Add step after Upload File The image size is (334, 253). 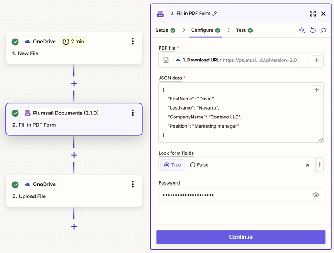pyautogui.click(x=74, y=226)
